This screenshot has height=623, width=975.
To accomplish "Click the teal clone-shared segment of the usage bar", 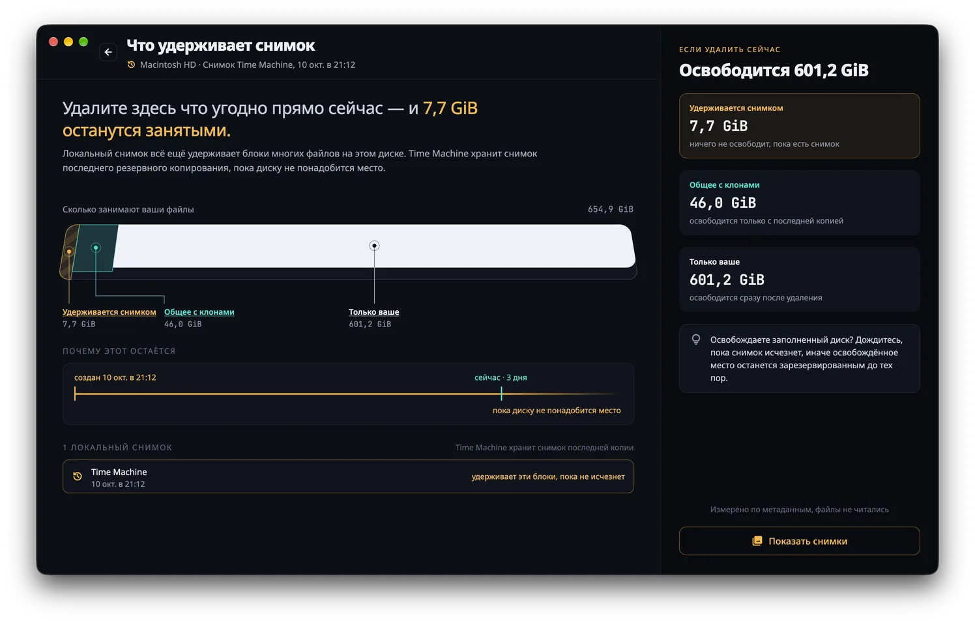I will pos(95,248).
